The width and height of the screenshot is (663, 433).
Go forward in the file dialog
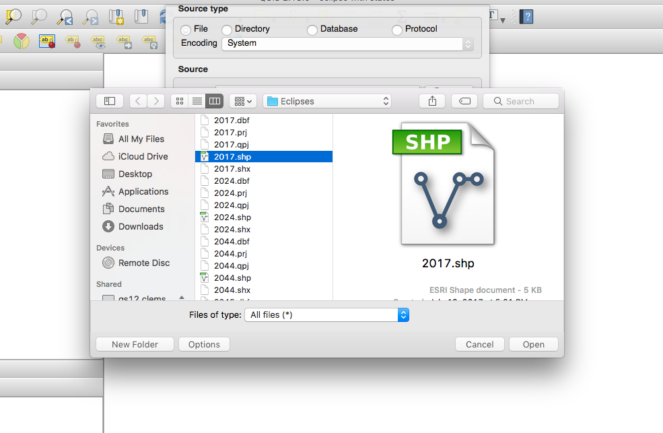[x=156, y=101]
